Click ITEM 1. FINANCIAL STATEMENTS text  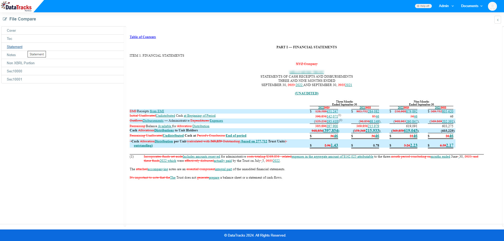click(157, 56)
